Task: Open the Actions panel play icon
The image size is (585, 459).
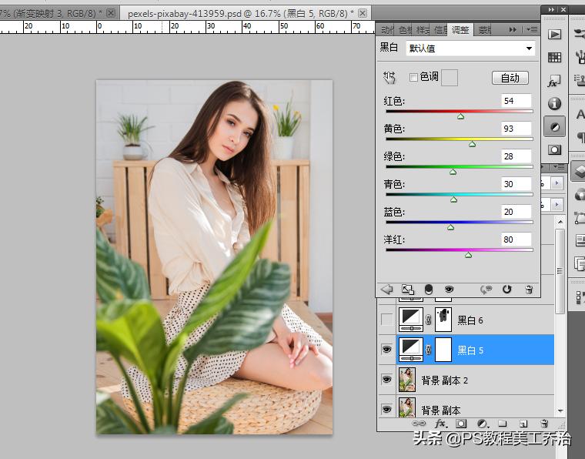Action: click(554, 35)
